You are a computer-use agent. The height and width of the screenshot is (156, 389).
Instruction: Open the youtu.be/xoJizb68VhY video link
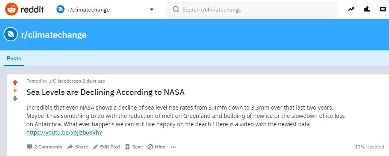point(64,133)
